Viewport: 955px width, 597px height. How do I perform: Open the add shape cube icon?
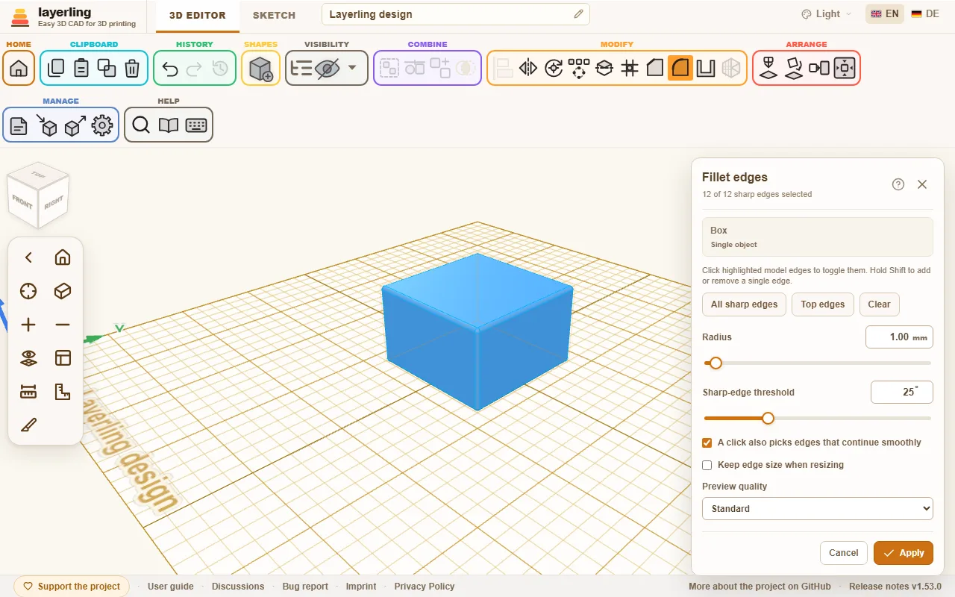260,69
